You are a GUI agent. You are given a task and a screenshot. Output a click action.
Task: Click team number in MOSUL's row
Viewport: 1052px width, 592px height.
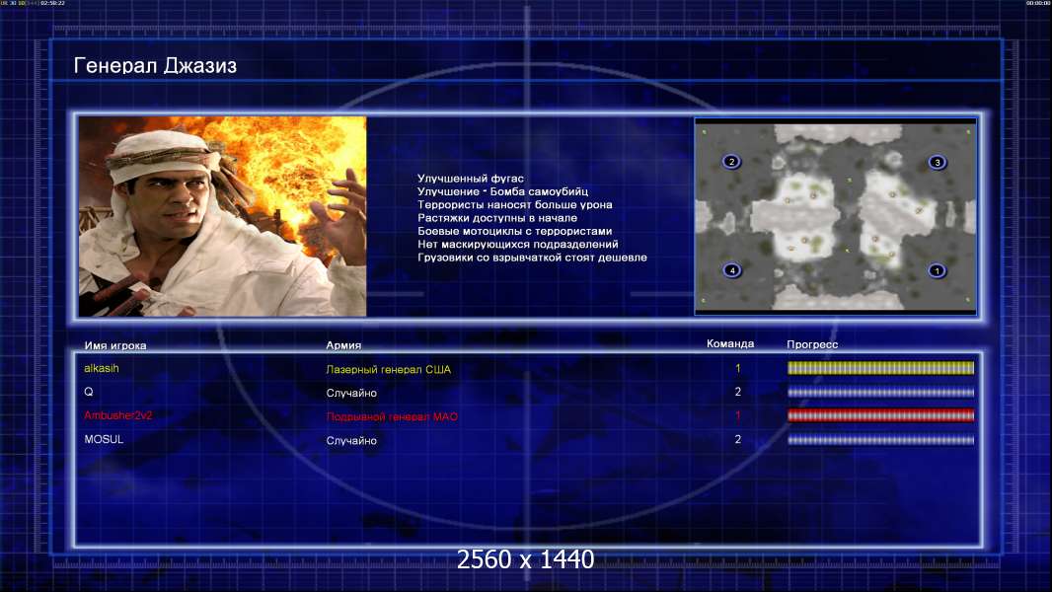[x=738, y=439]
